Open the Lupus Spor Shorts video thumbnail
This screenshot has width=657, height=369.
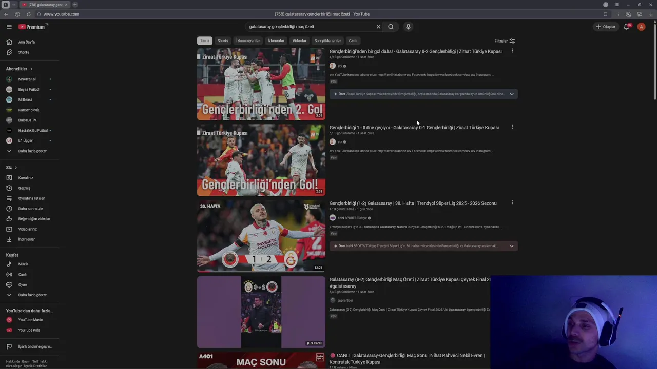(x=261, y=312)
